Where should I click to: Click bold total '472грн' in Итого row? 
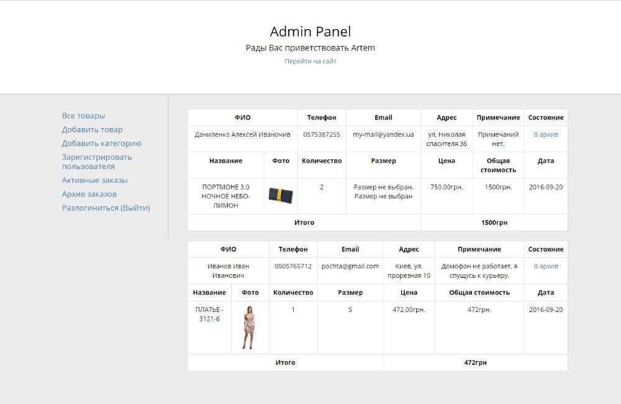pos(475,362)
